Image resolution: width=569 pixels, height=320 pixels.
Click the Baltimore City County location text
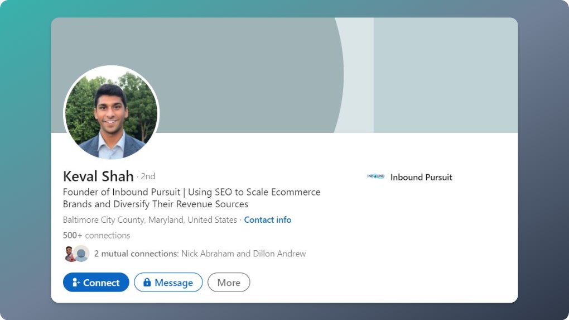(x=150, y=219)
